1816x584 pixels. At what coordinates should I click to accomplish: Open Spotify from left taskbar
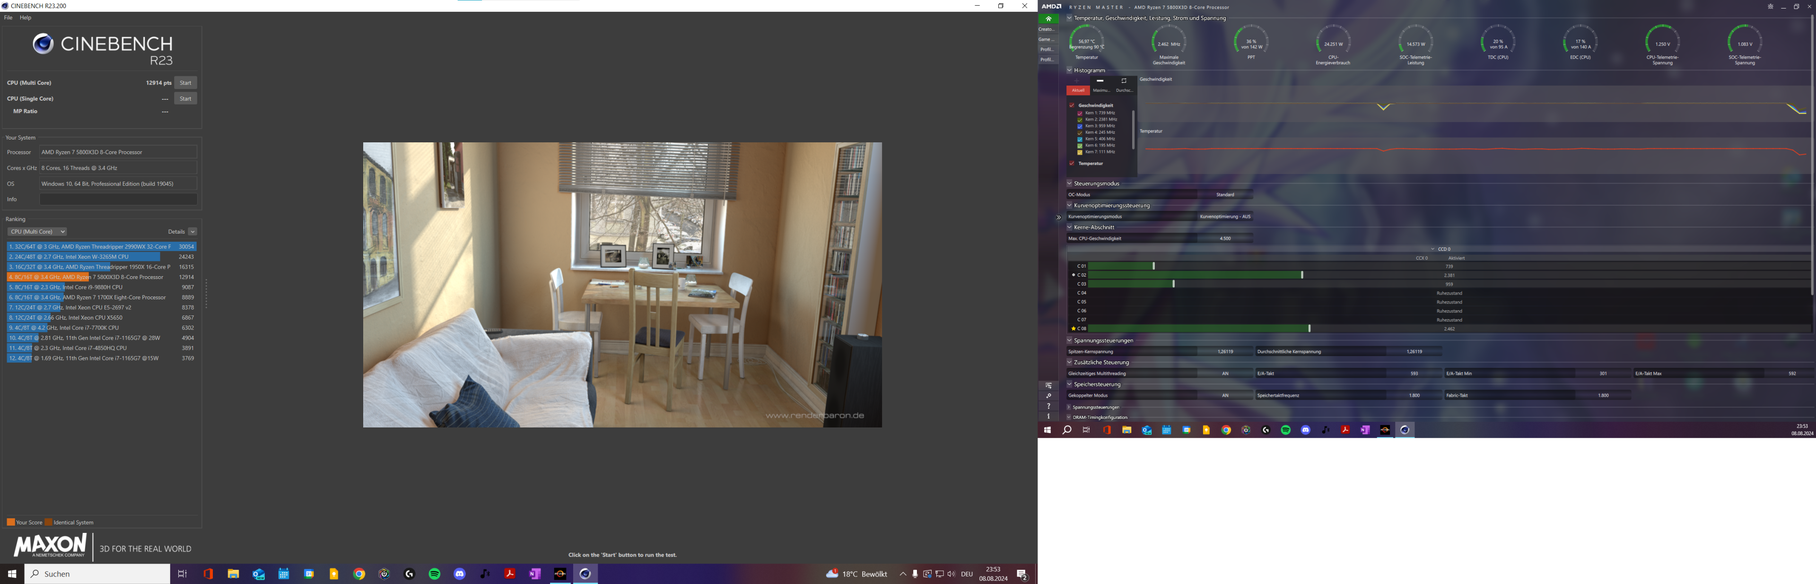tap(434, 574)
